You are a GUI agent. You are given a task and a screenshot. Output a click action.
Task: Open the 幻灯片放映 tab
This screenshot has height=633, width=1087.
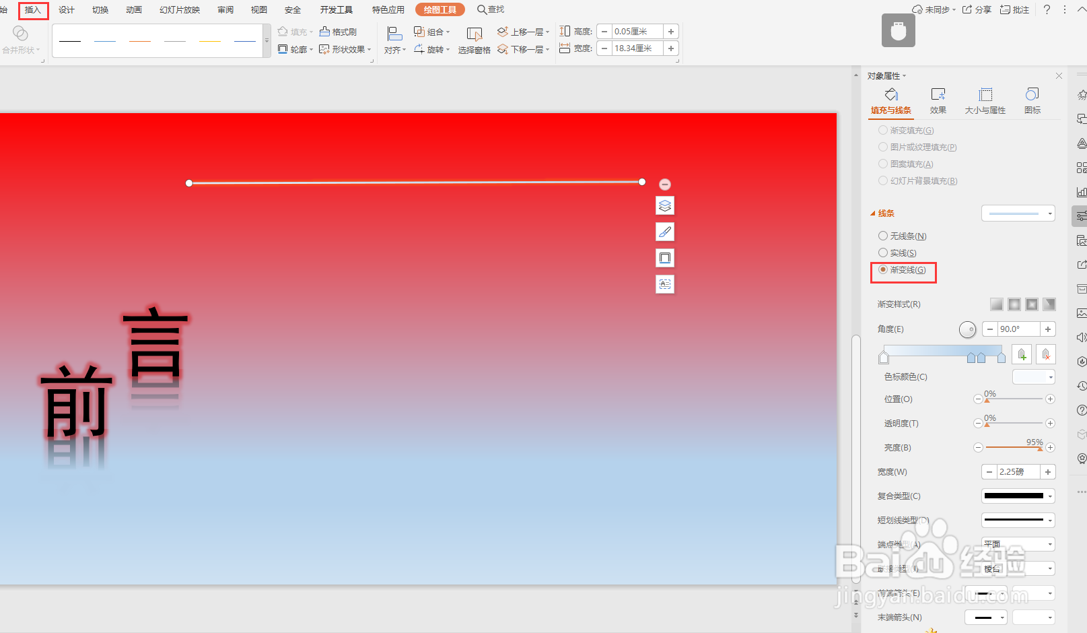(x=180, y=10)
